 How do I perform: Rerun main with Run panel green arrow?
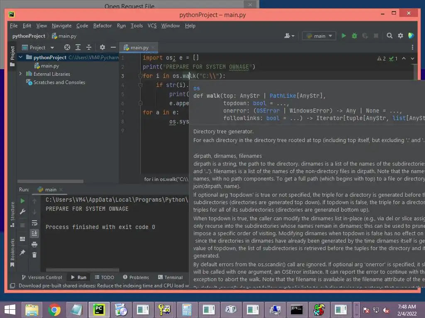point(22,201)
